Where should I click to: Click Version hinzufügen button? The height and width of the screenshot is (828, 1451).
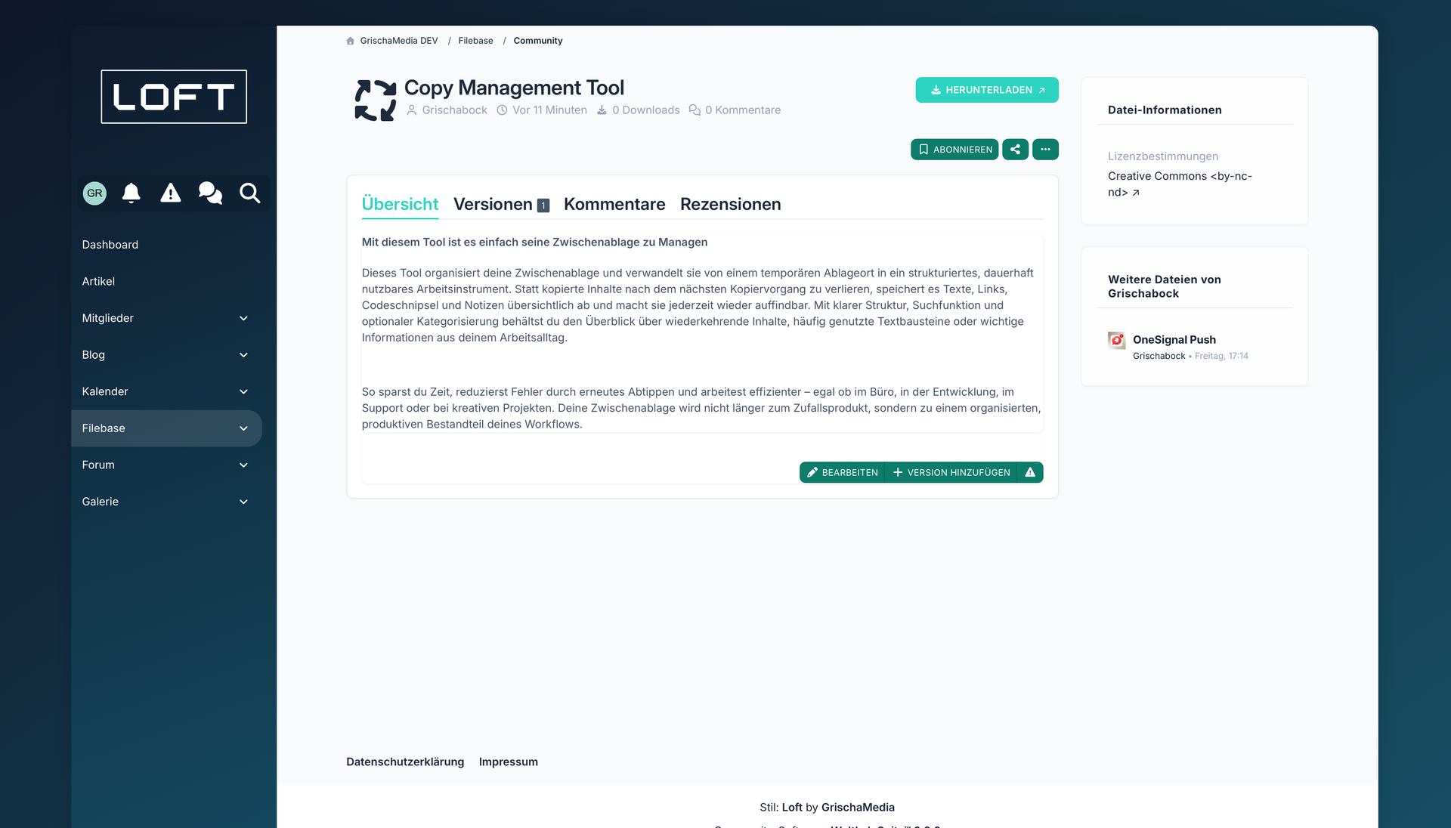click(x=951, y=472)
